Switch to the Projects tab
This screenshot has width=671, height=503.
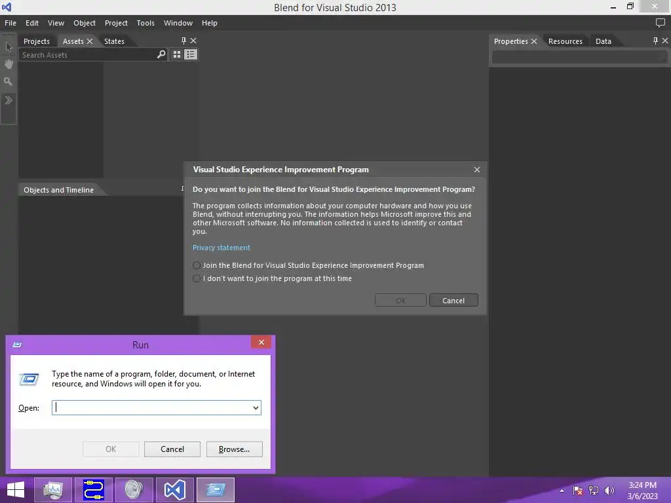click(x=37, y=41)
